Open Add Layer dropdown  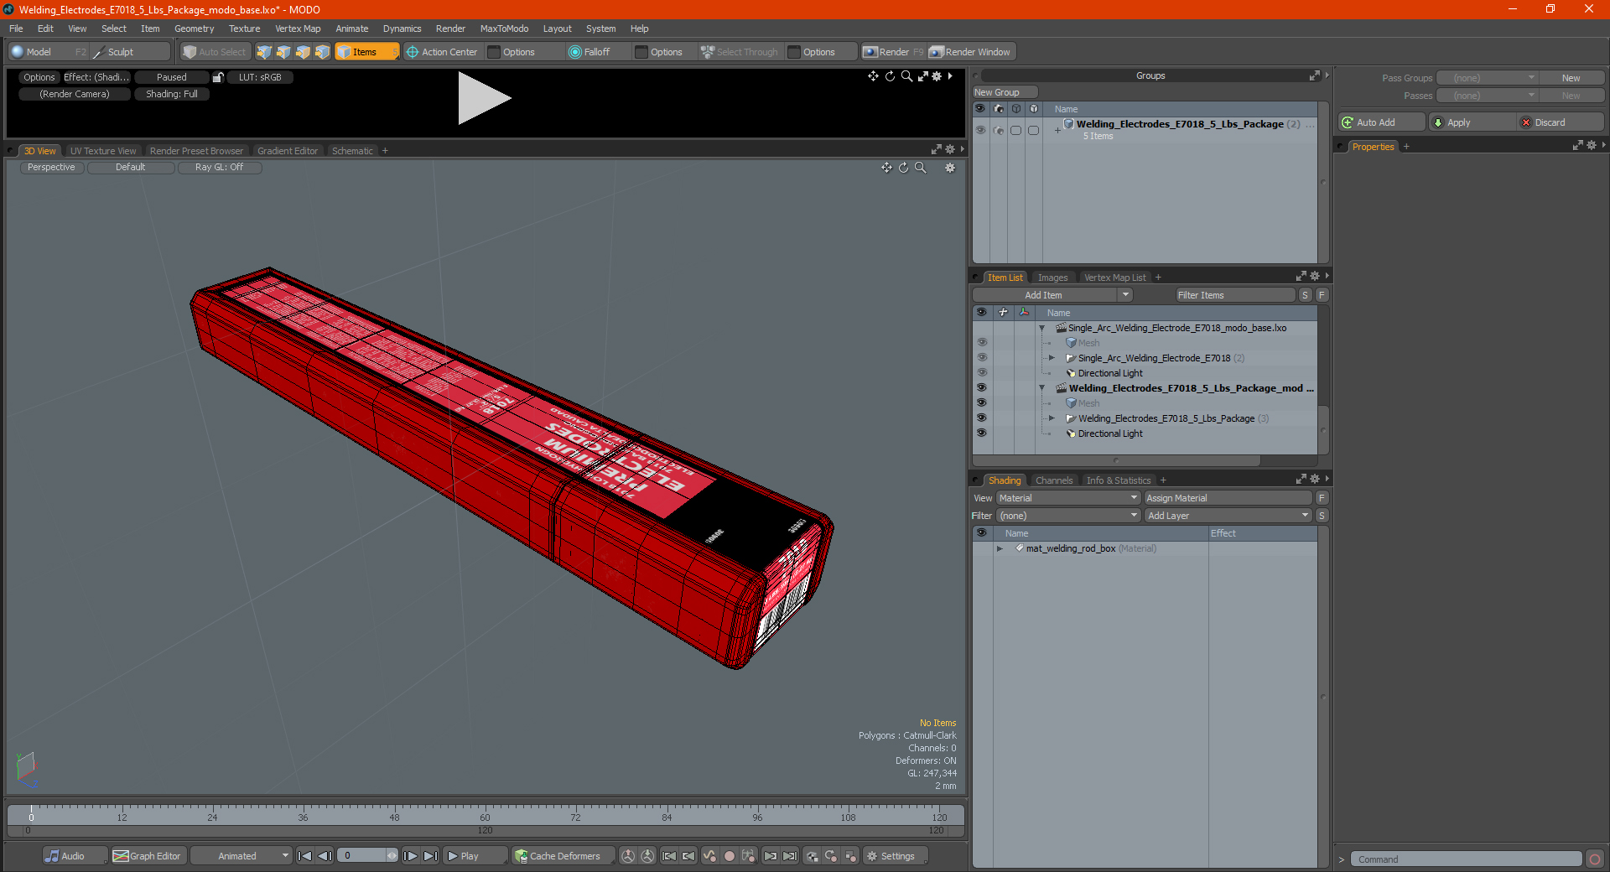tap(1228, 516)
